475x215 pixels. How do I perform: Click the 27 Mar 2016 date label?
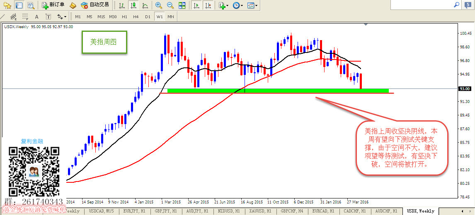[x=358, y=202]
